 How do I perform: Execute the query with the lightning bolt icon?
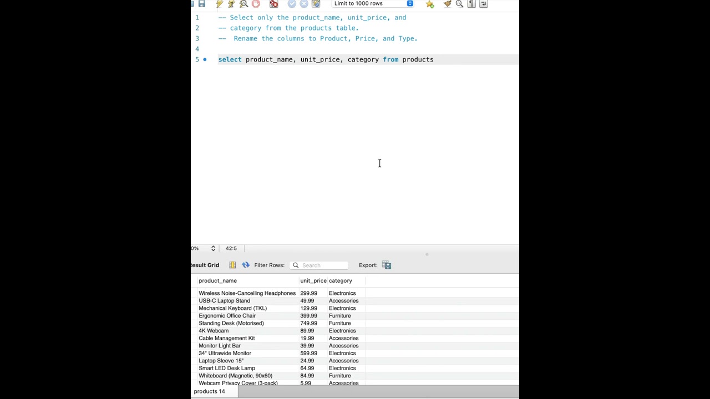[220, 3]
